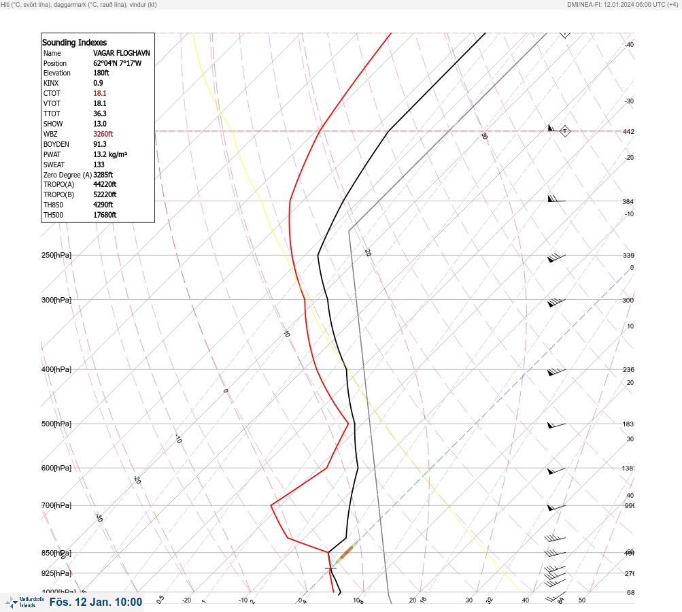Select the station name VAGAR FLOGHAVN
The image size is (682, 612).
[121, 53]
